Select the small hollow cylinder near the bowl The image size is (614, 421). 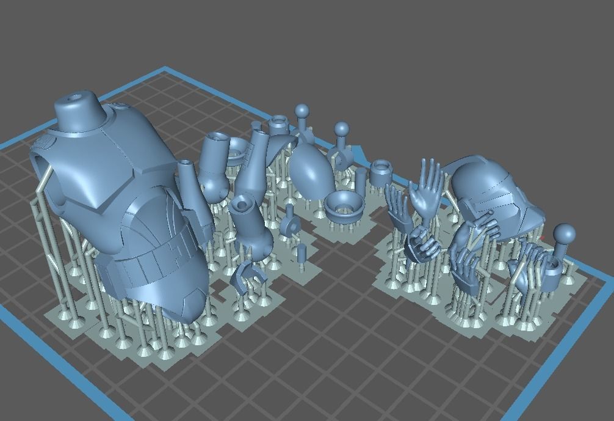point(380,172)
